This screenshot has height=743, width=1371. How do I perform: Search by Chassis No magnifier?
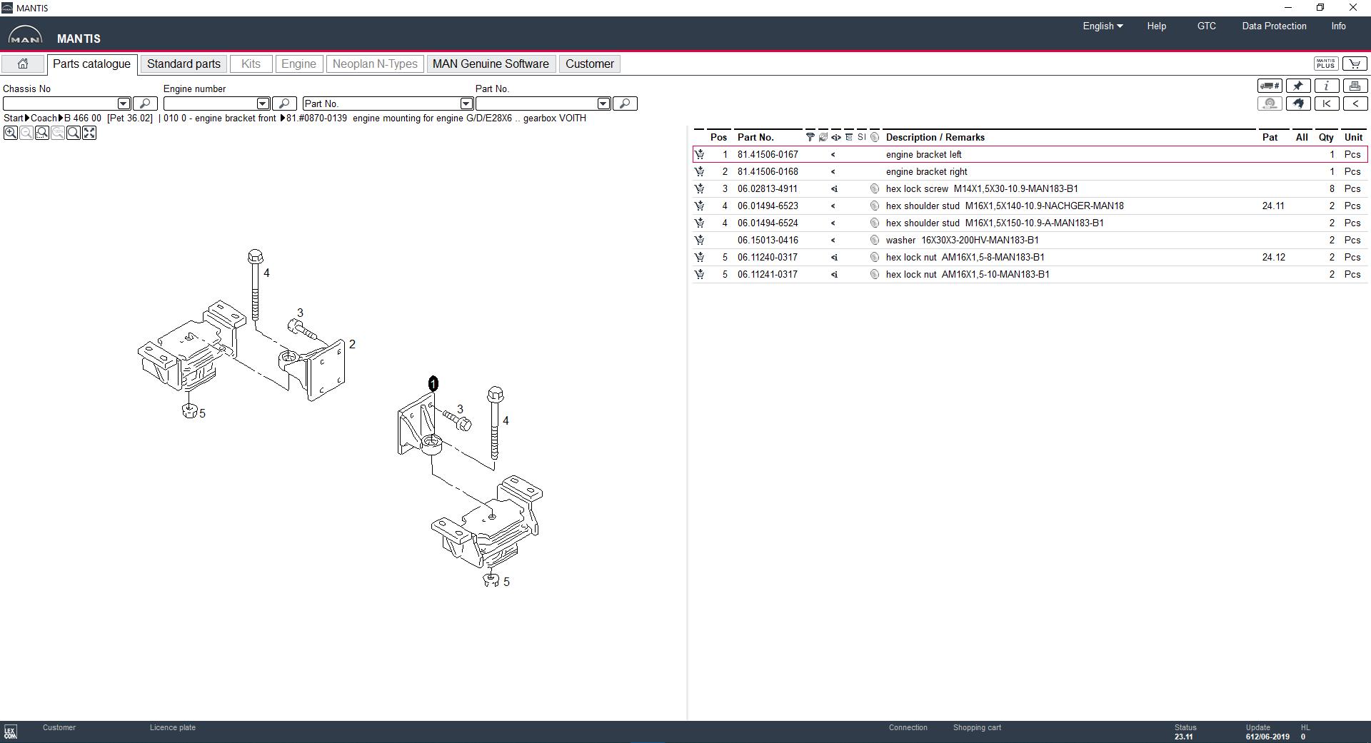pyautogui.click(x=145, y=103)
